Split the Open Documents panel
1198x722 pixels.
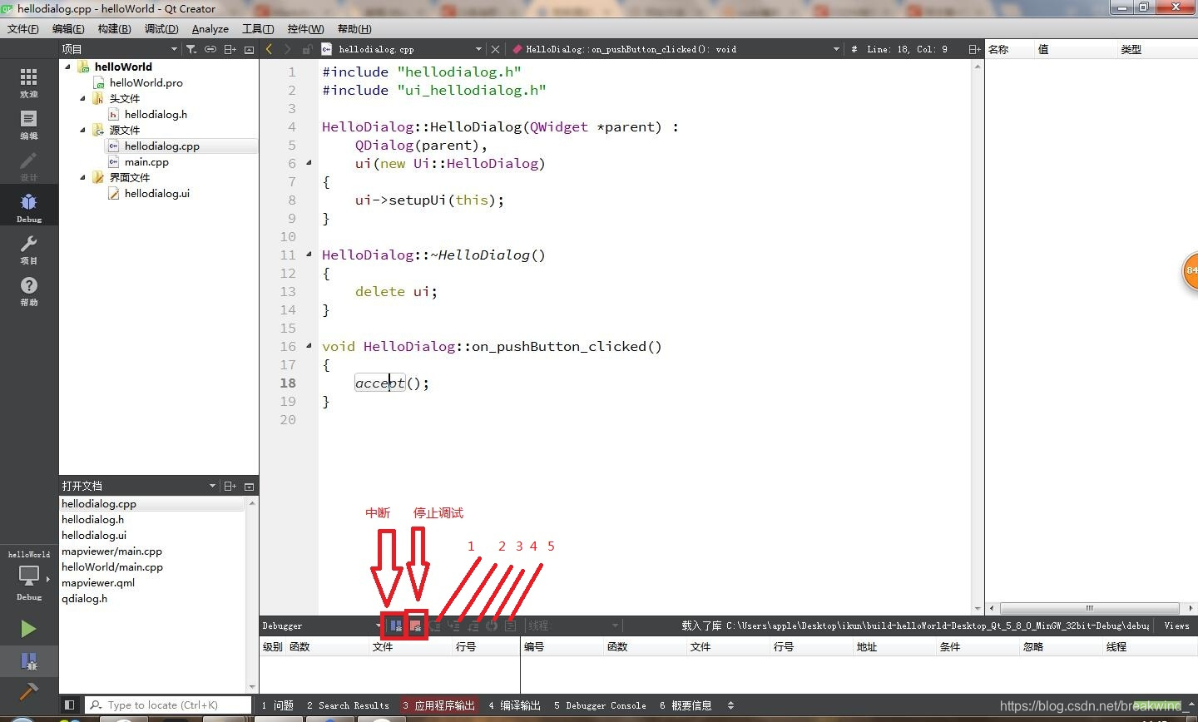coord(230,486)
